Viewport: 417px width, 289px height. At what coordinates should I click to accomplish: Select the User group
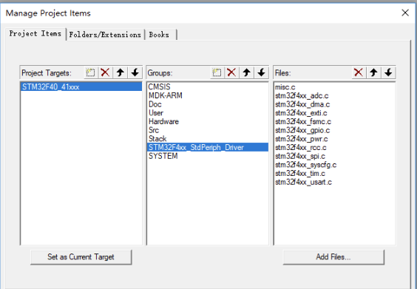click(x=208, y=113)
